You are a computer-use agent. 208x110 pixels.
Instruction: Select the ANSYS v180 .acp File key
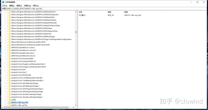(x=20, y=102)
